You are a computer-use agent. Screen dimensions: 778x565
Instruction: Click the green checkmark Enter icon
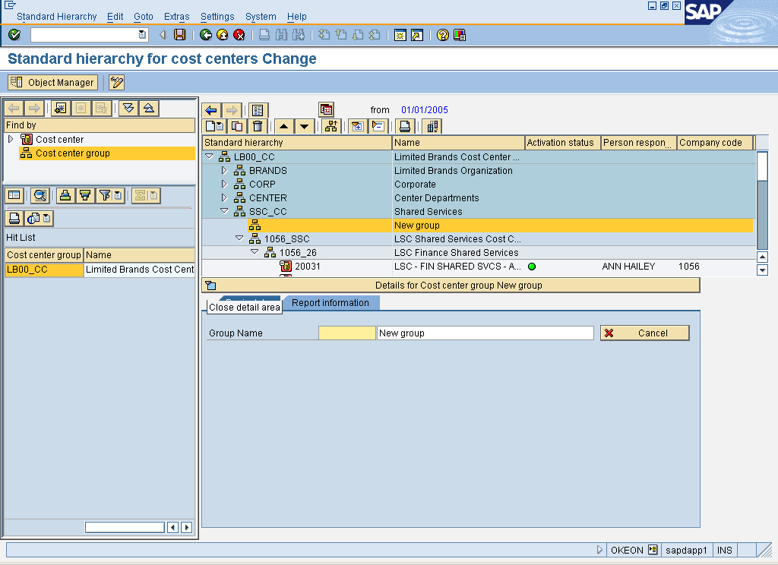pos(14,35)
